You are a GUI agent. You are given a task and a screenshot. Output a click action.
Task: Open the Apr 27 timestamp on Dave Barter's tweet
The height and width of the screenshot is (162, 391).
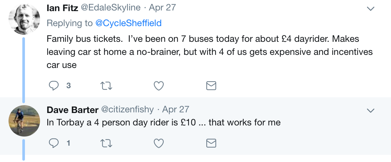tap(176, 109)
